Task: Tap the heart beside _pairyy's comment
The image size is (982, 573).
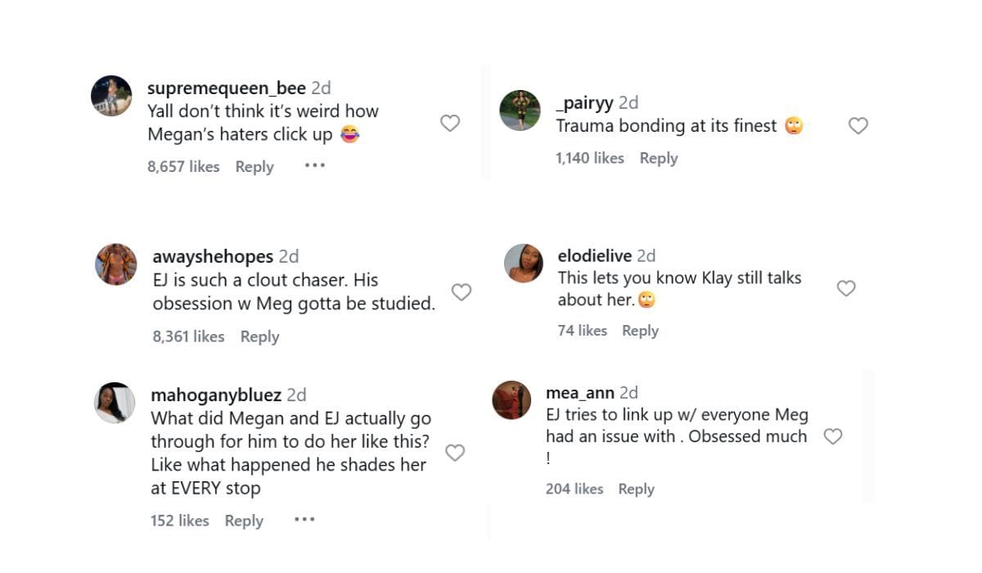Action: point(858,126)
